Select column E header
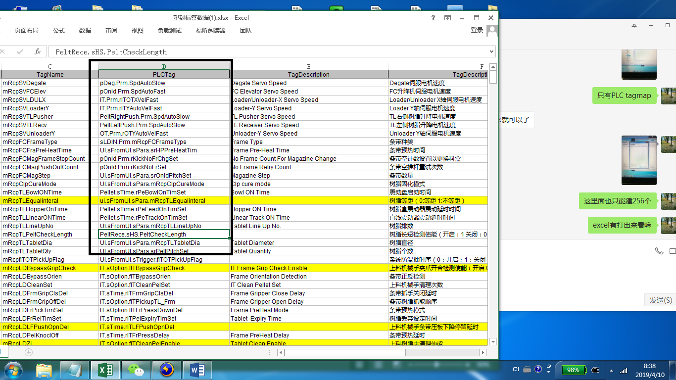The height and width of the screenshot is (380, 676). 309,66
